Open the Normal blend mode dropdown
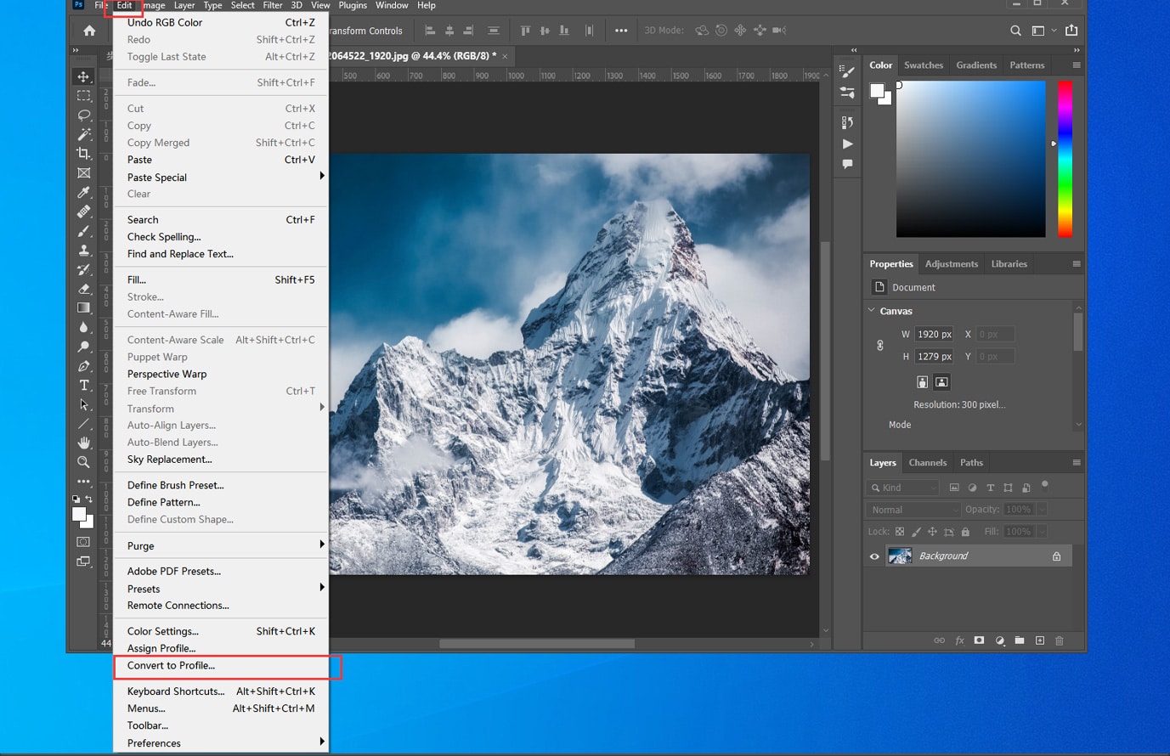 pyautogui.click(x=914, y=510)
